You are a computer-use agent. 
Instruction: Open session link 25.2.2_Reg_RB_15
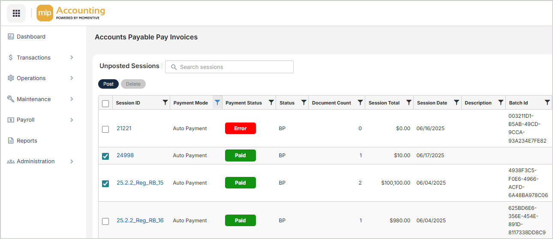140,183
